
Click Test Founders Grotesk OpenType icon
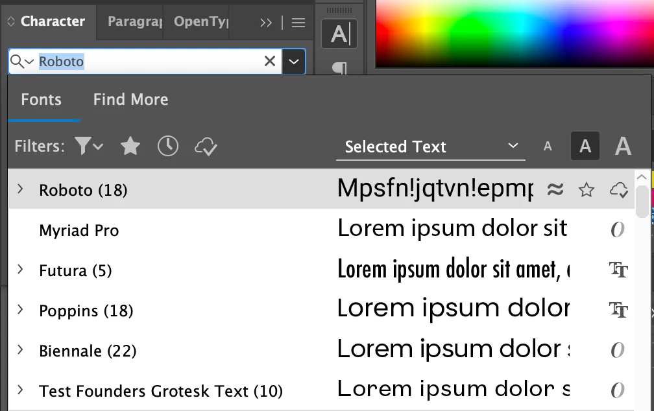click(x=618, y=390)
